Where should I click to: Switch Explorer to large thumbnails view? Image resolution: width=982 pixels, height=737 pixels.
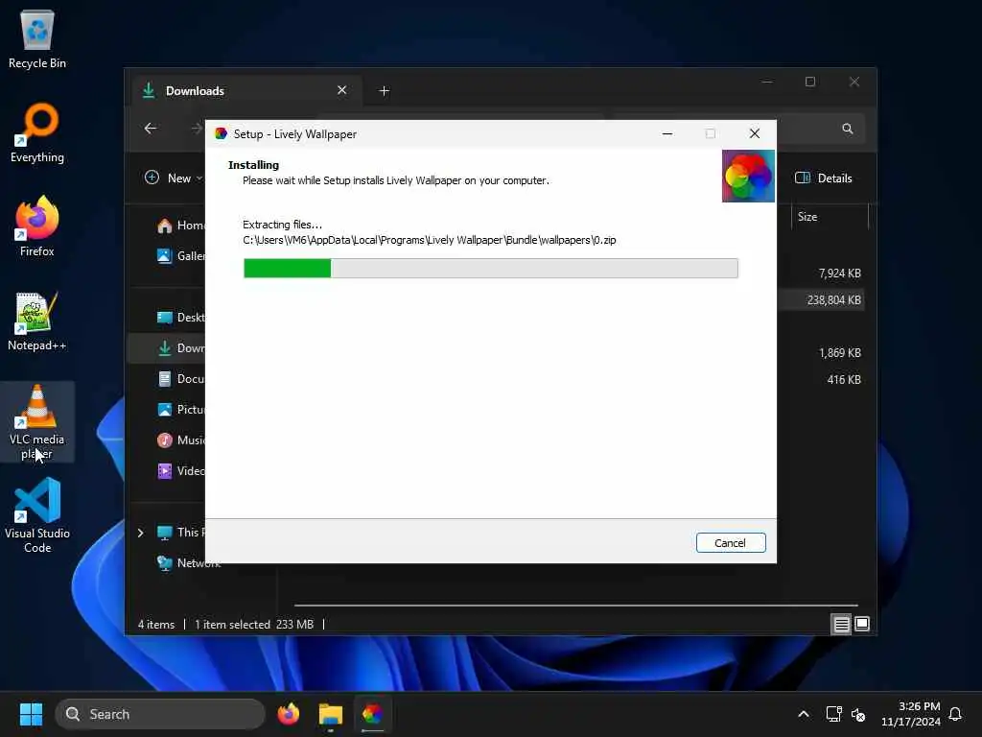[x=862, y=624]
